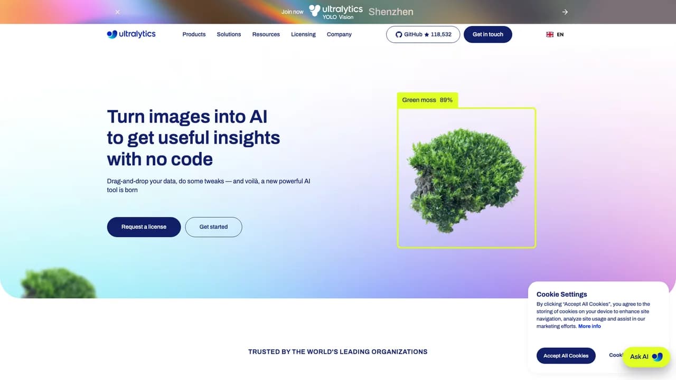Viewport: 676px width, 380px height.
Task: Accept All Cookies in cookie dialog
Action: (x=566, y=356)
